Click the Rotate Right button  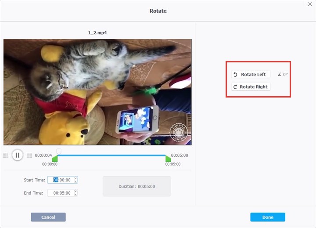pyautogui.click(x=251, y=87)
